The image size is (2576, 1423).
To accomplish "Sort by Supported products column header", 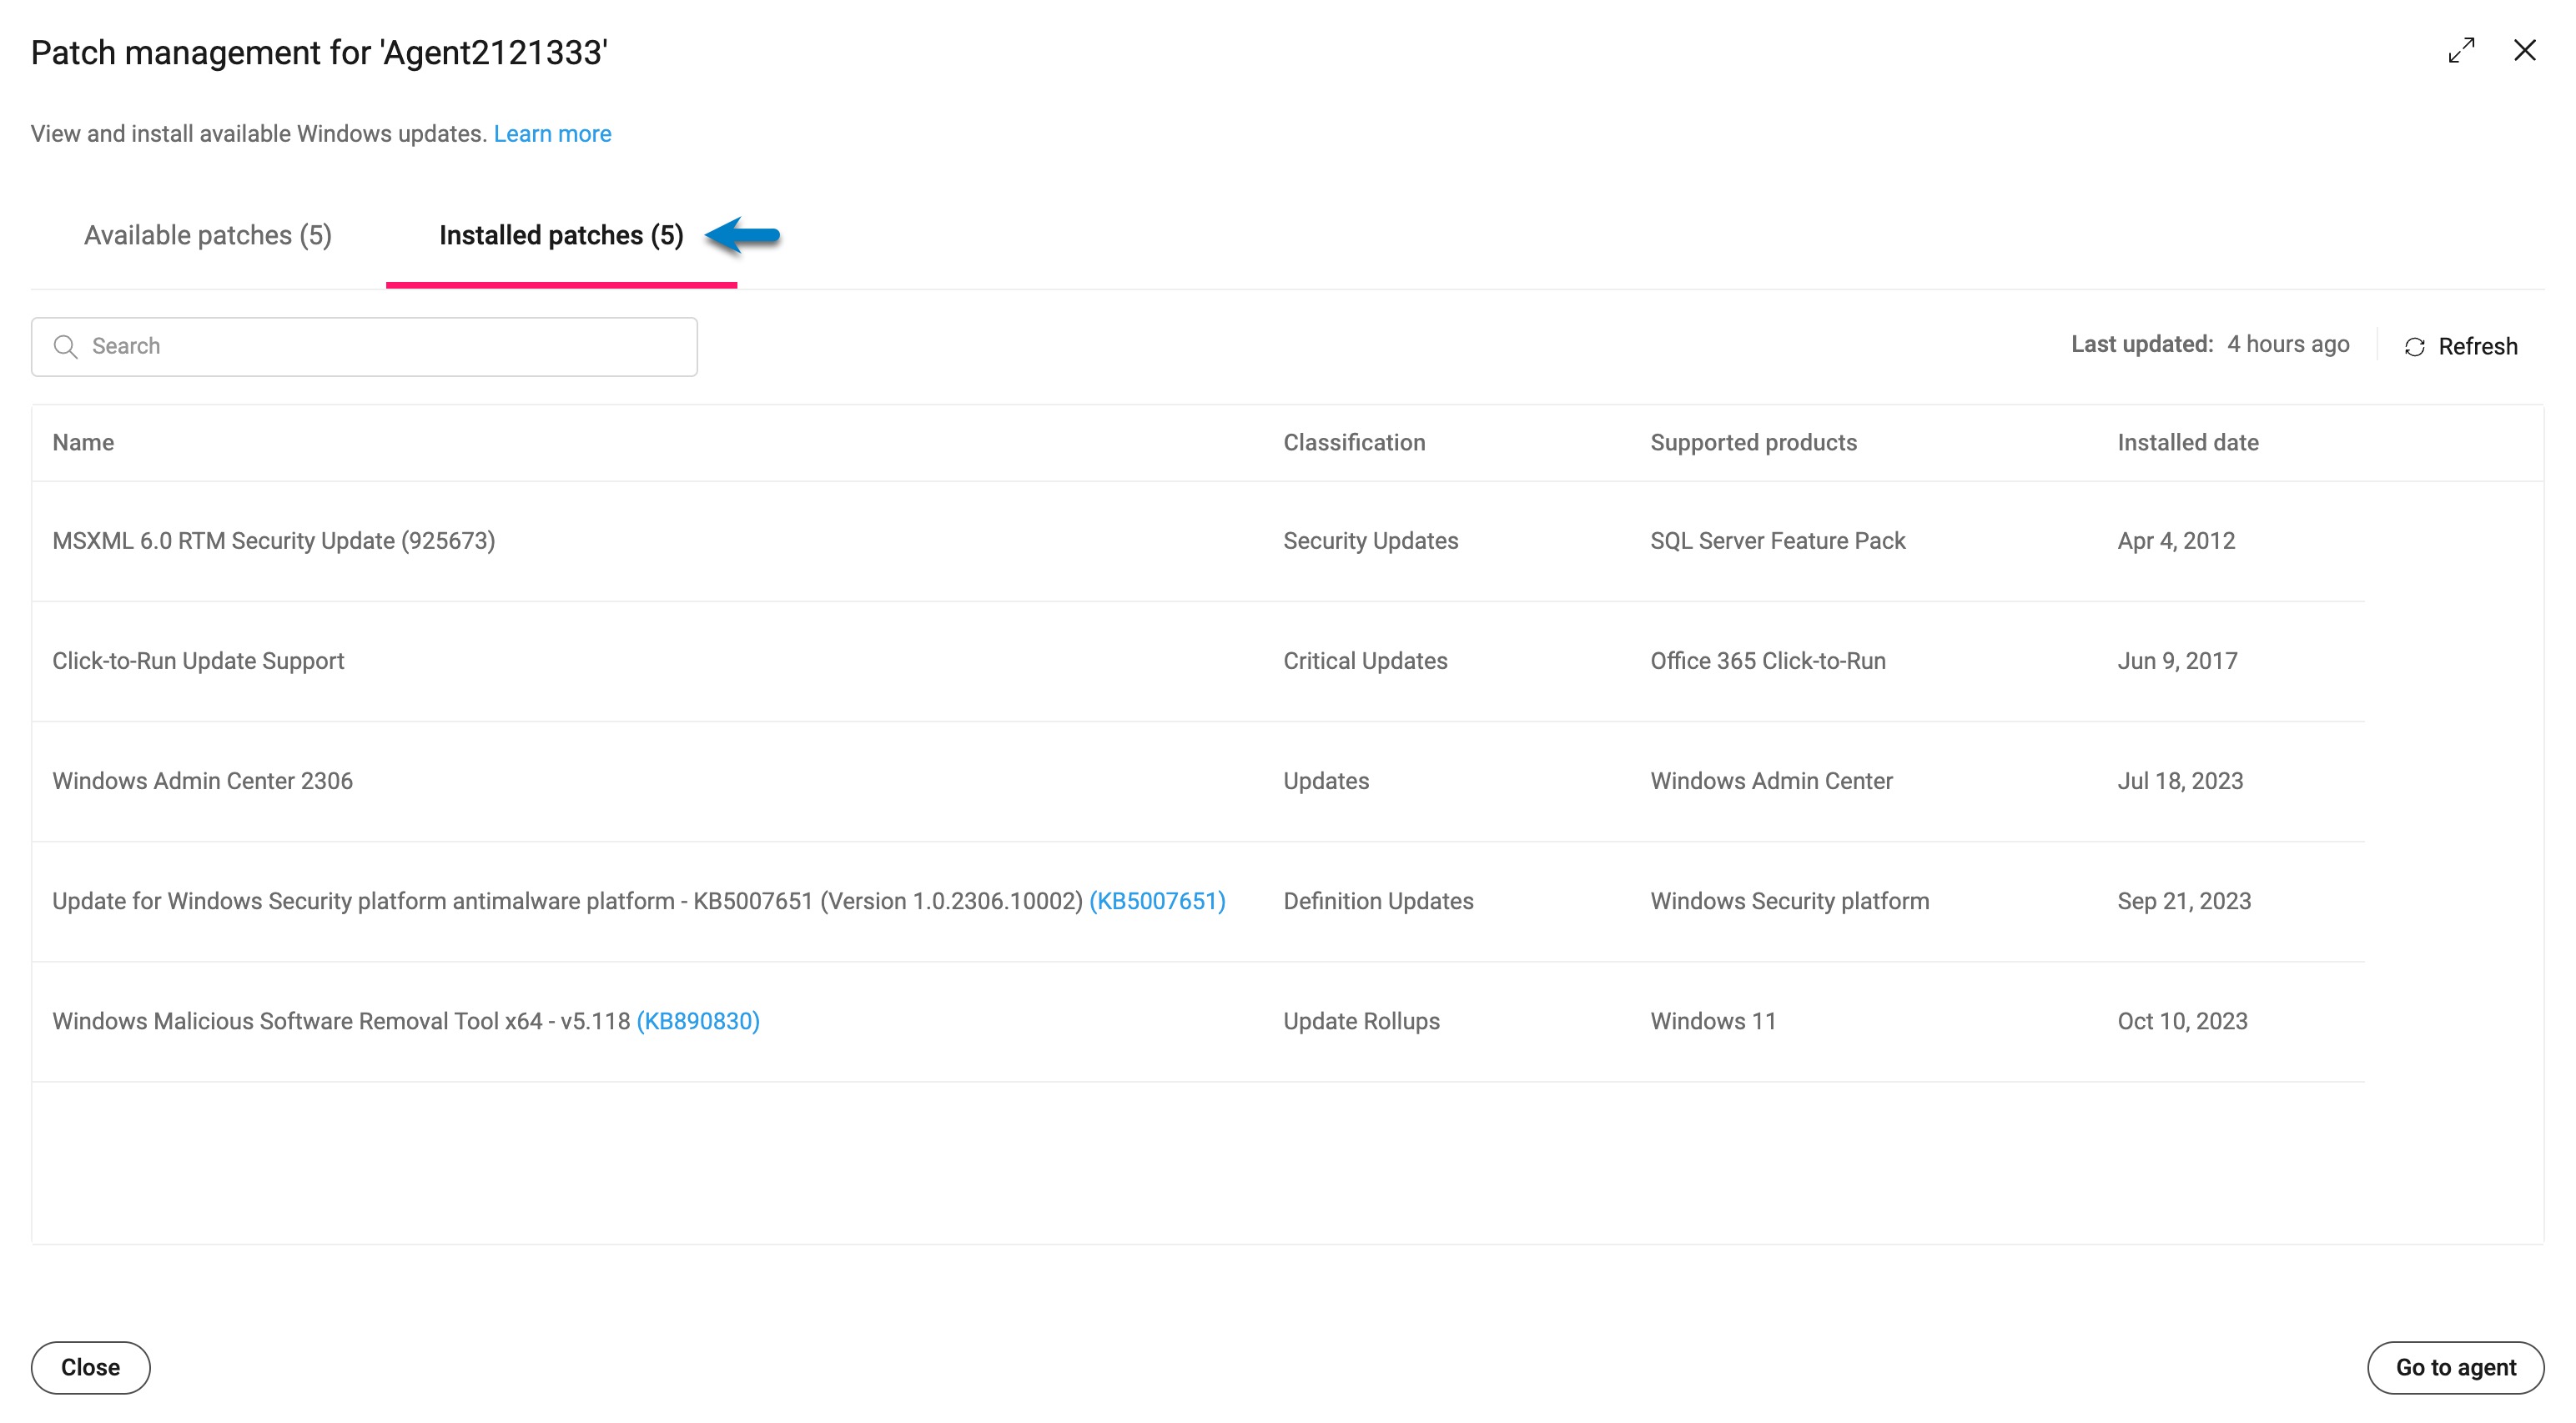I will click(1753, 442).
